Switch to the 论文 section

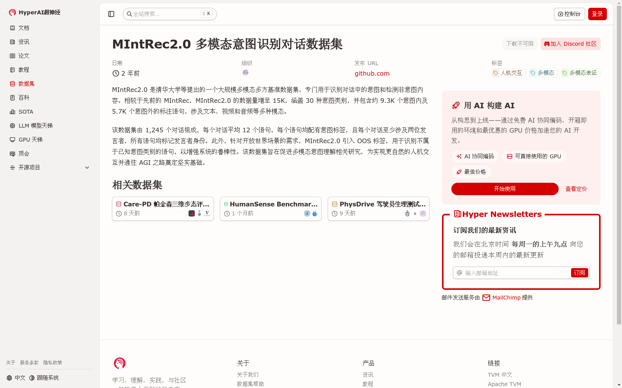point(23,55)
